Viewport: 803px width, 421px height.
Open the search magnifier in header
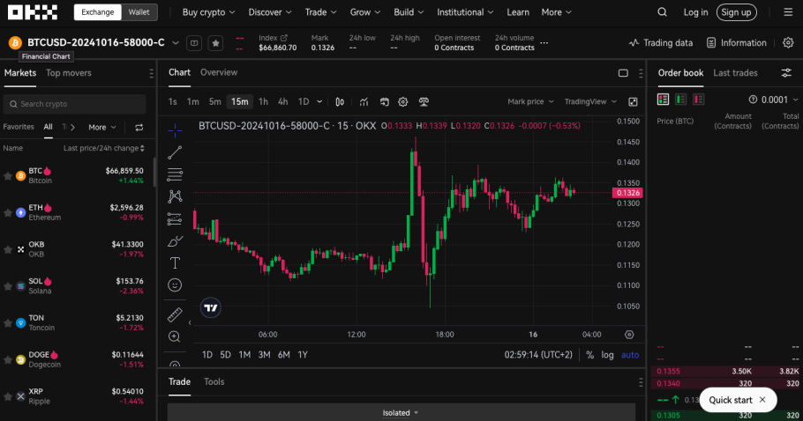(x=662, y=12)
